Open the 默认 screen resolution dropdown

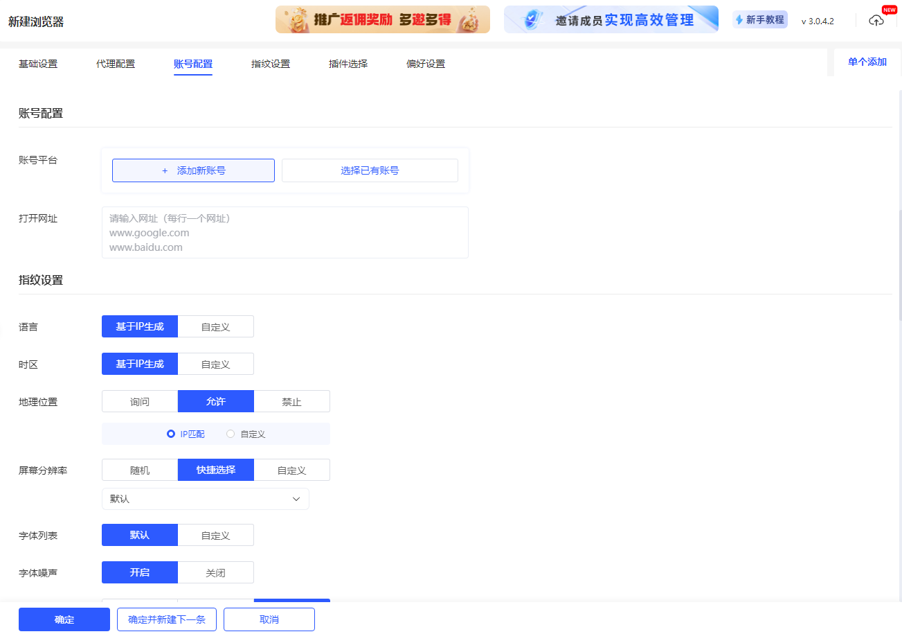coord(205,499)
